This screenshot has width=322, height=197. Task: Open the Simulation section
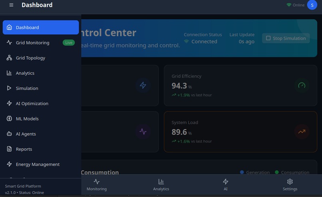(x=41, y=88)
